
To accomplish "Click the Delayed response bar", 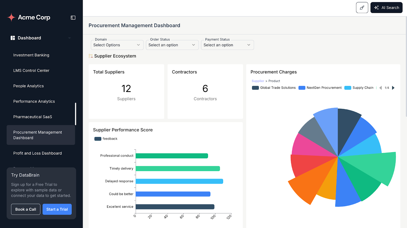I will [x=179, y=181].
